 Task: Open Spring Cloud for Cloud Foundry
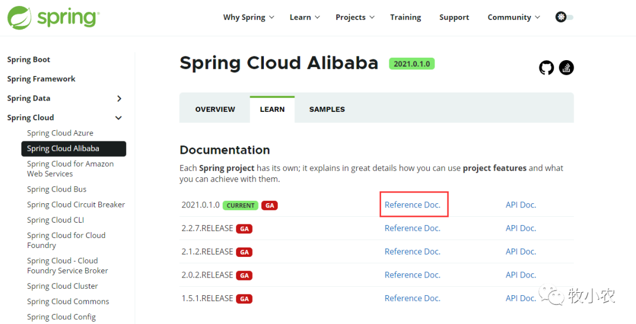pos(66,240)
